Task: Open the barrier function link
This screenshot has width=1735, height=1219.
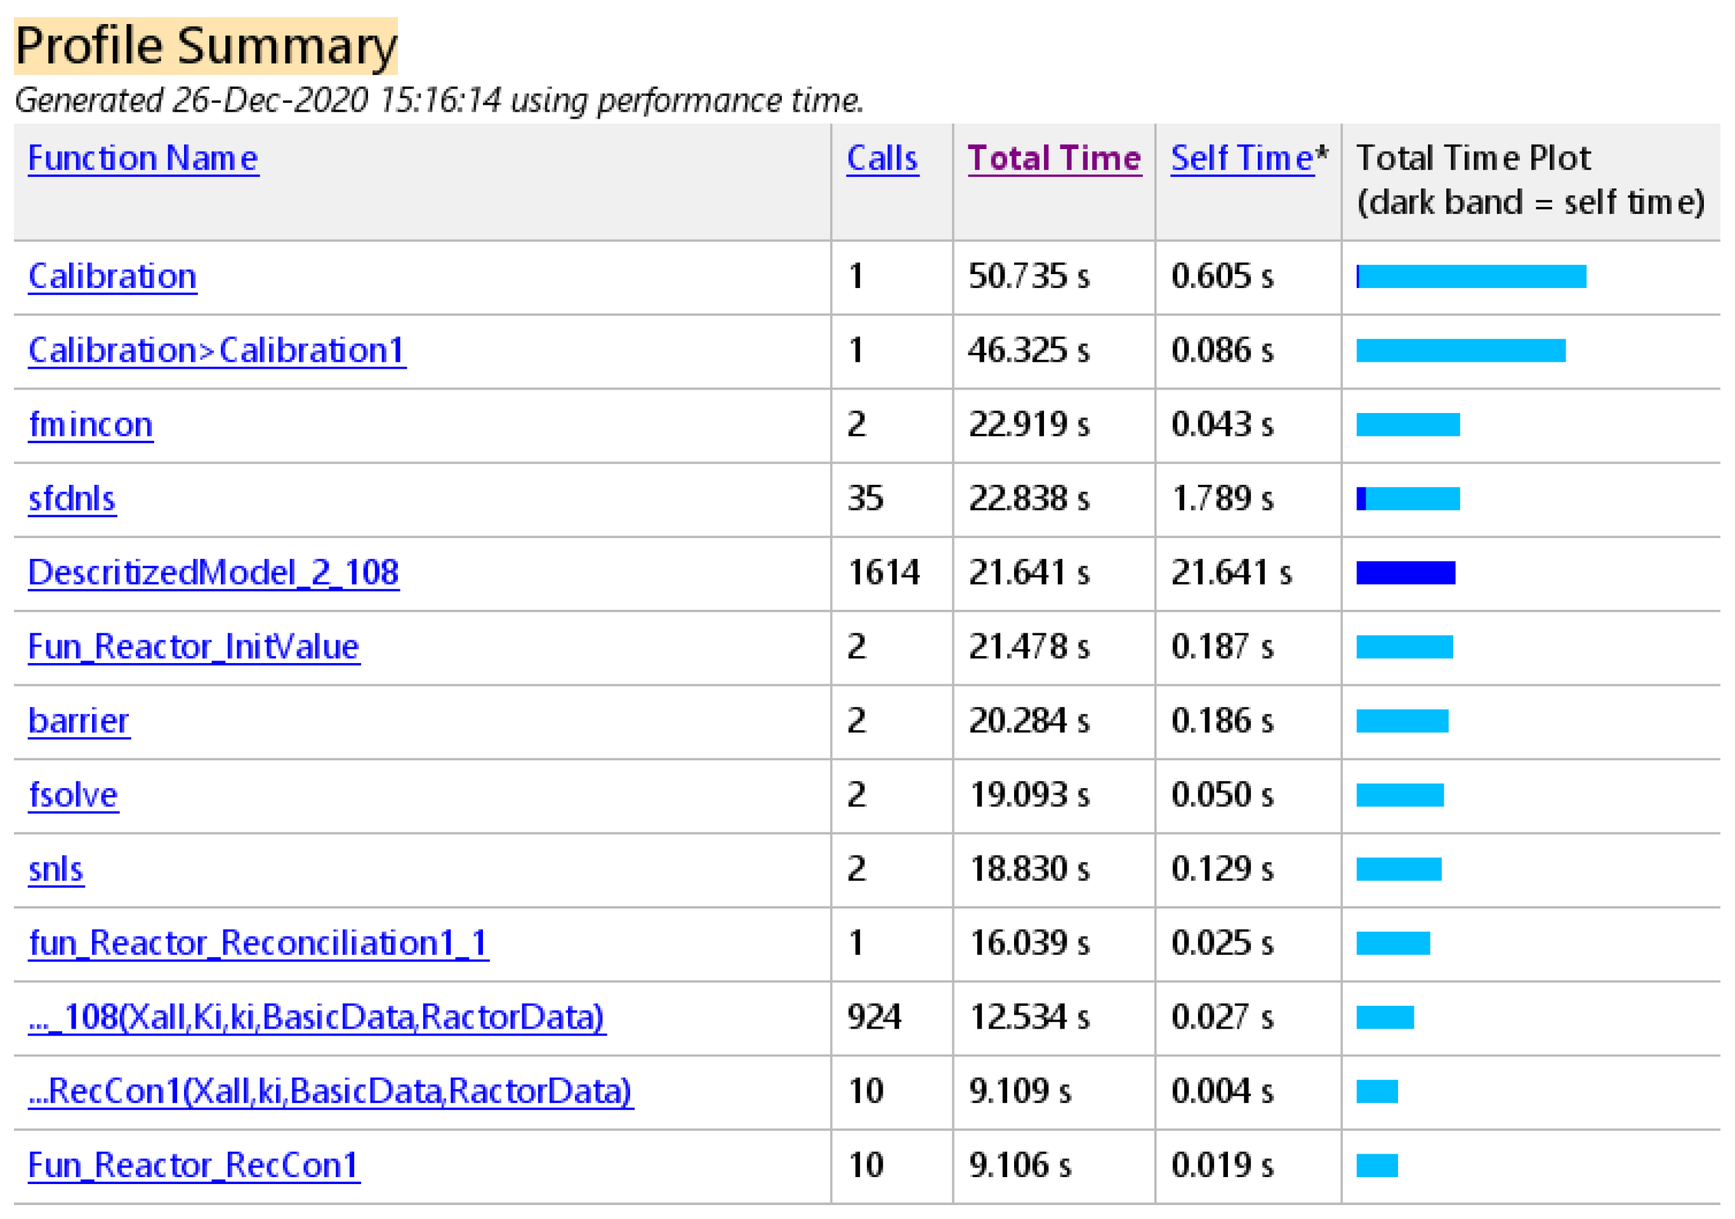Action: click(79, 721)
